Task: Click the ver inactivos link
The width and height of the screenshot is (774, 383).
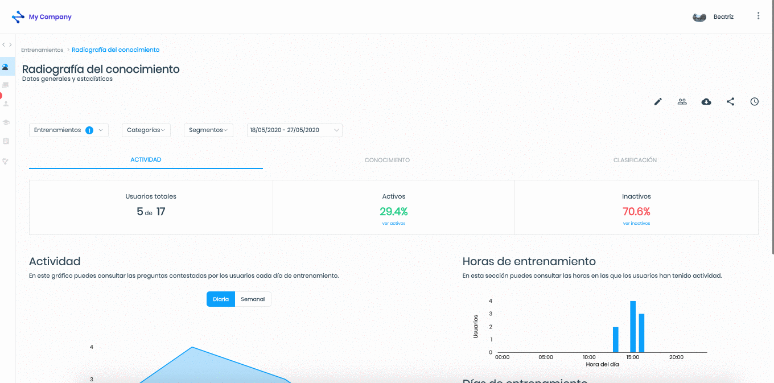Action: (636, 224)
